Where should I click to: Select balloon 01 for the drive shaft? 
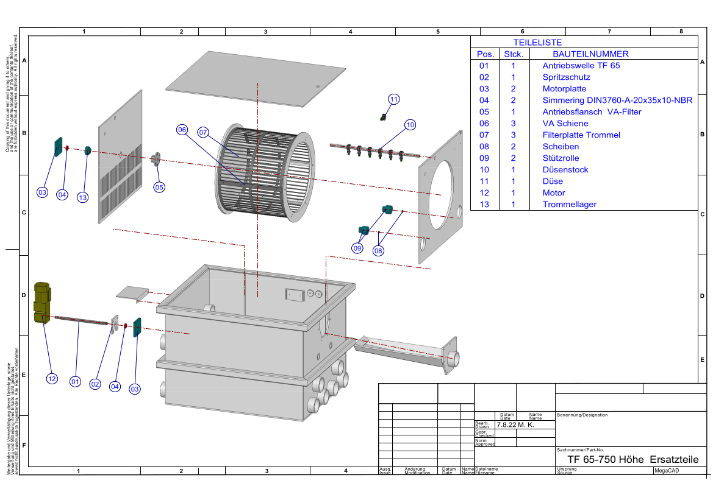[x=76, y=382]
